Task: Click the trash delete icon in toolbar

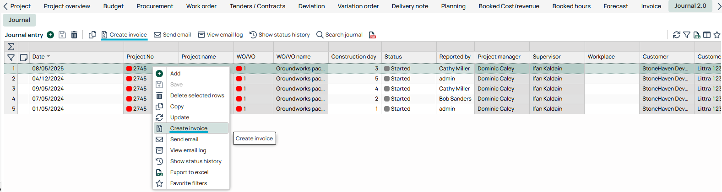Action: click(74, 35)
